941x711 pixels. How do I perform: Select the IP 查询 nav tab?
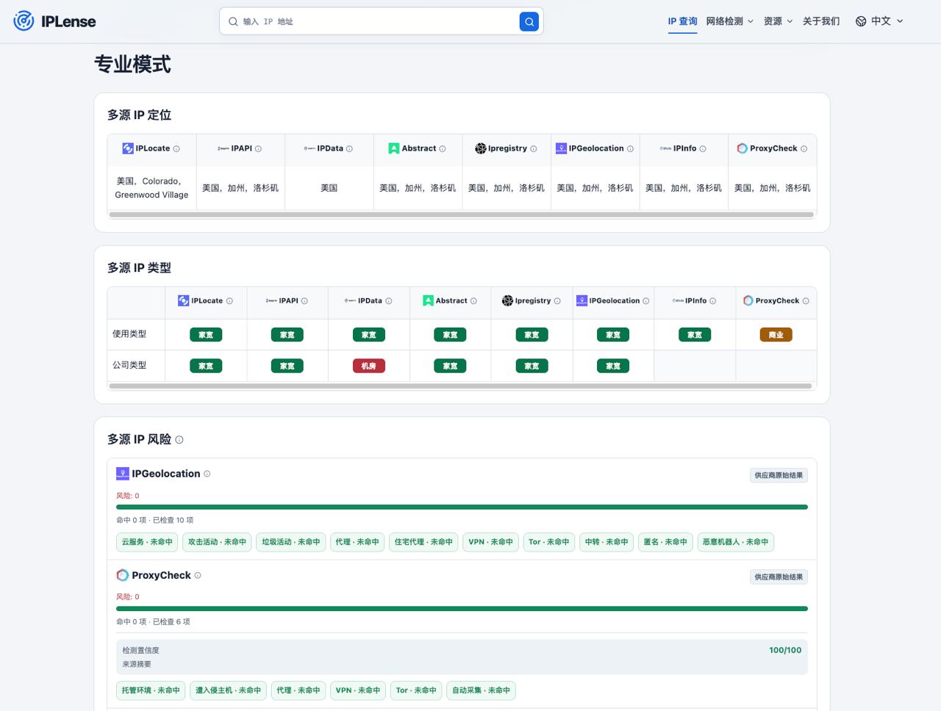pyautogui.click(x=682, y=21)
